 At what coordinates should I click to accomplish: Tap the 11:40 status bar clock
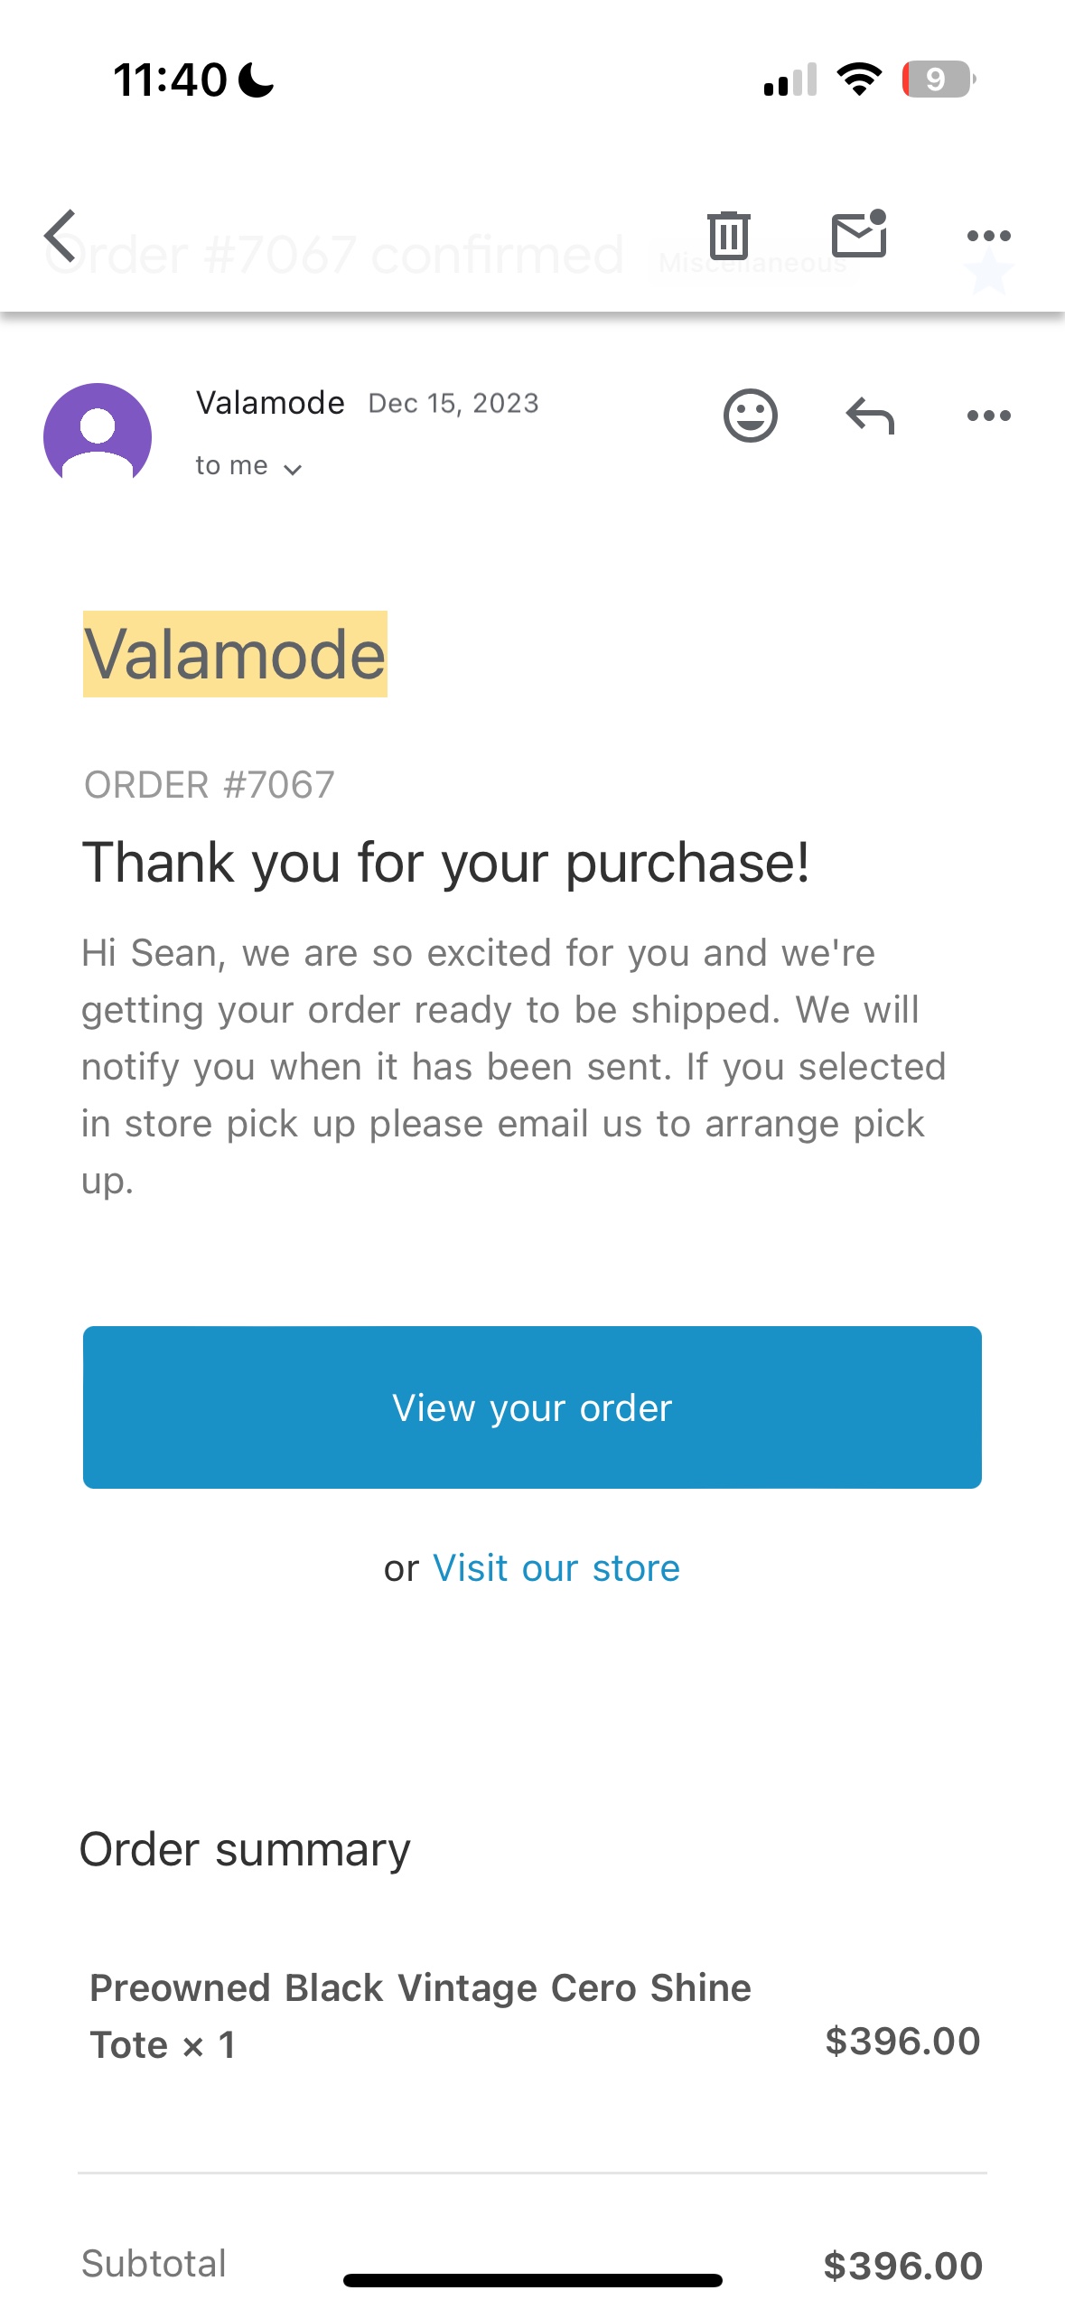click(x=170, y=79)
